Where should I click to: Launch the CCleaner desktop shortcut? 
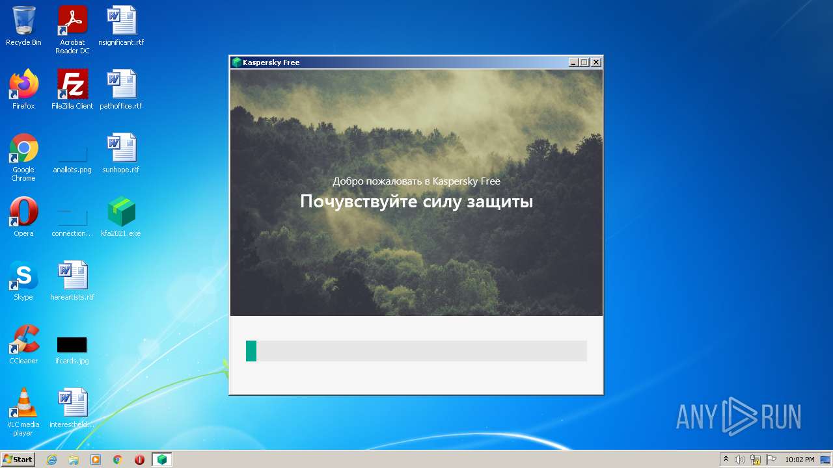tap(23, 344)
